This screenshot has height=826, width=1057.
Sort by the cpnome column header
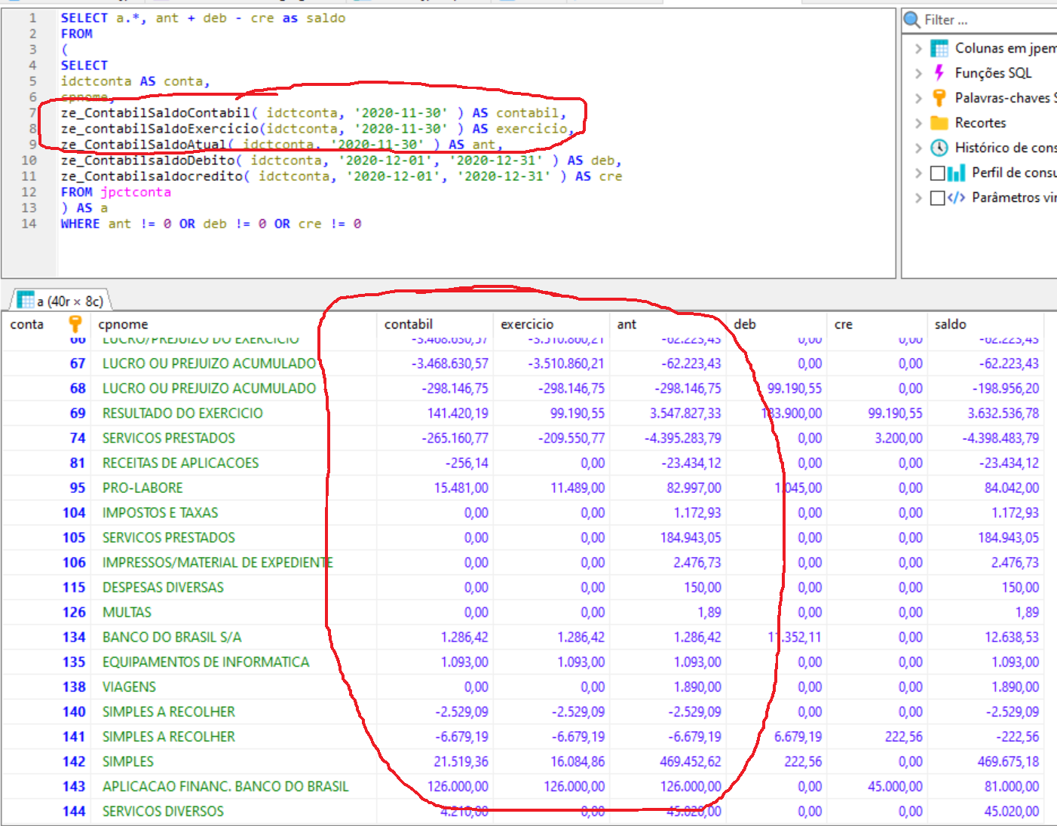[x=124, y=324]
